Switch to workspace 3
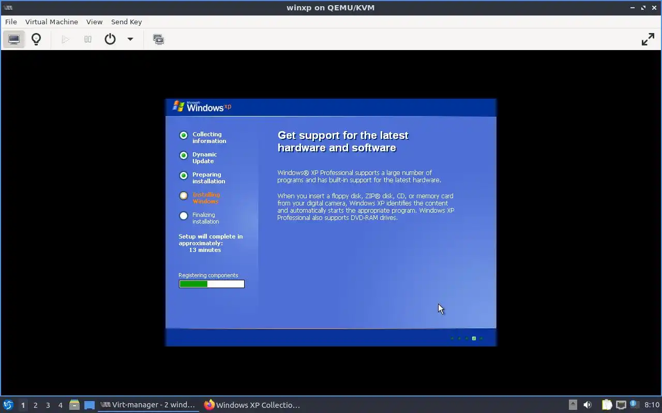The image size is (662, 413). tap(48, 405)
